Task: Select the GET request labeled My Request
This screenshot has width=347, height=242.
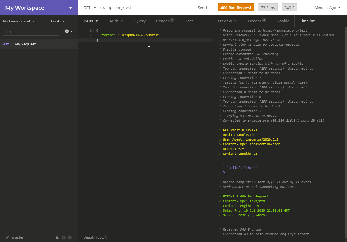Action: [25, 44]
